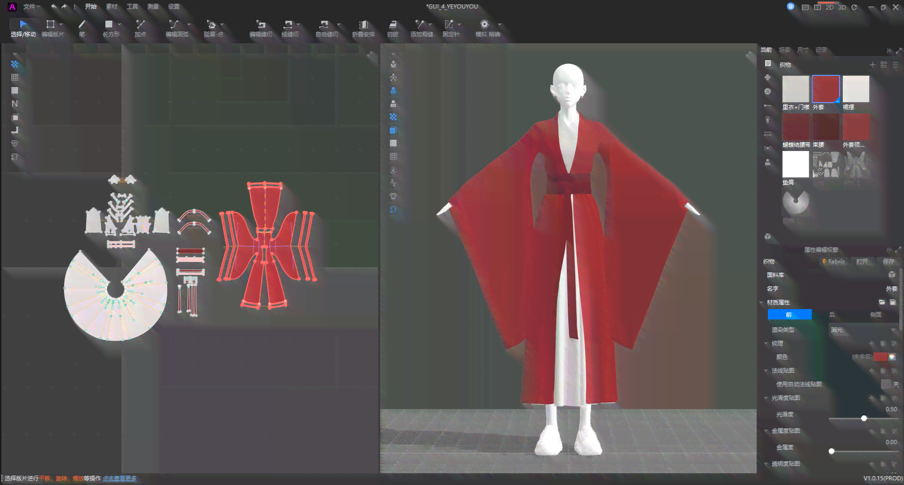This screenshot has height=485, width=904.
Task: Select the 延展-点 tool
Action: point(213,28)
